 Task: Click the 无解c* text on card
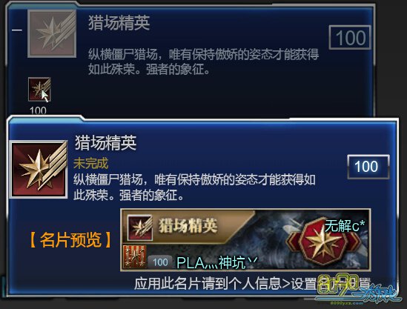point(345,226)
